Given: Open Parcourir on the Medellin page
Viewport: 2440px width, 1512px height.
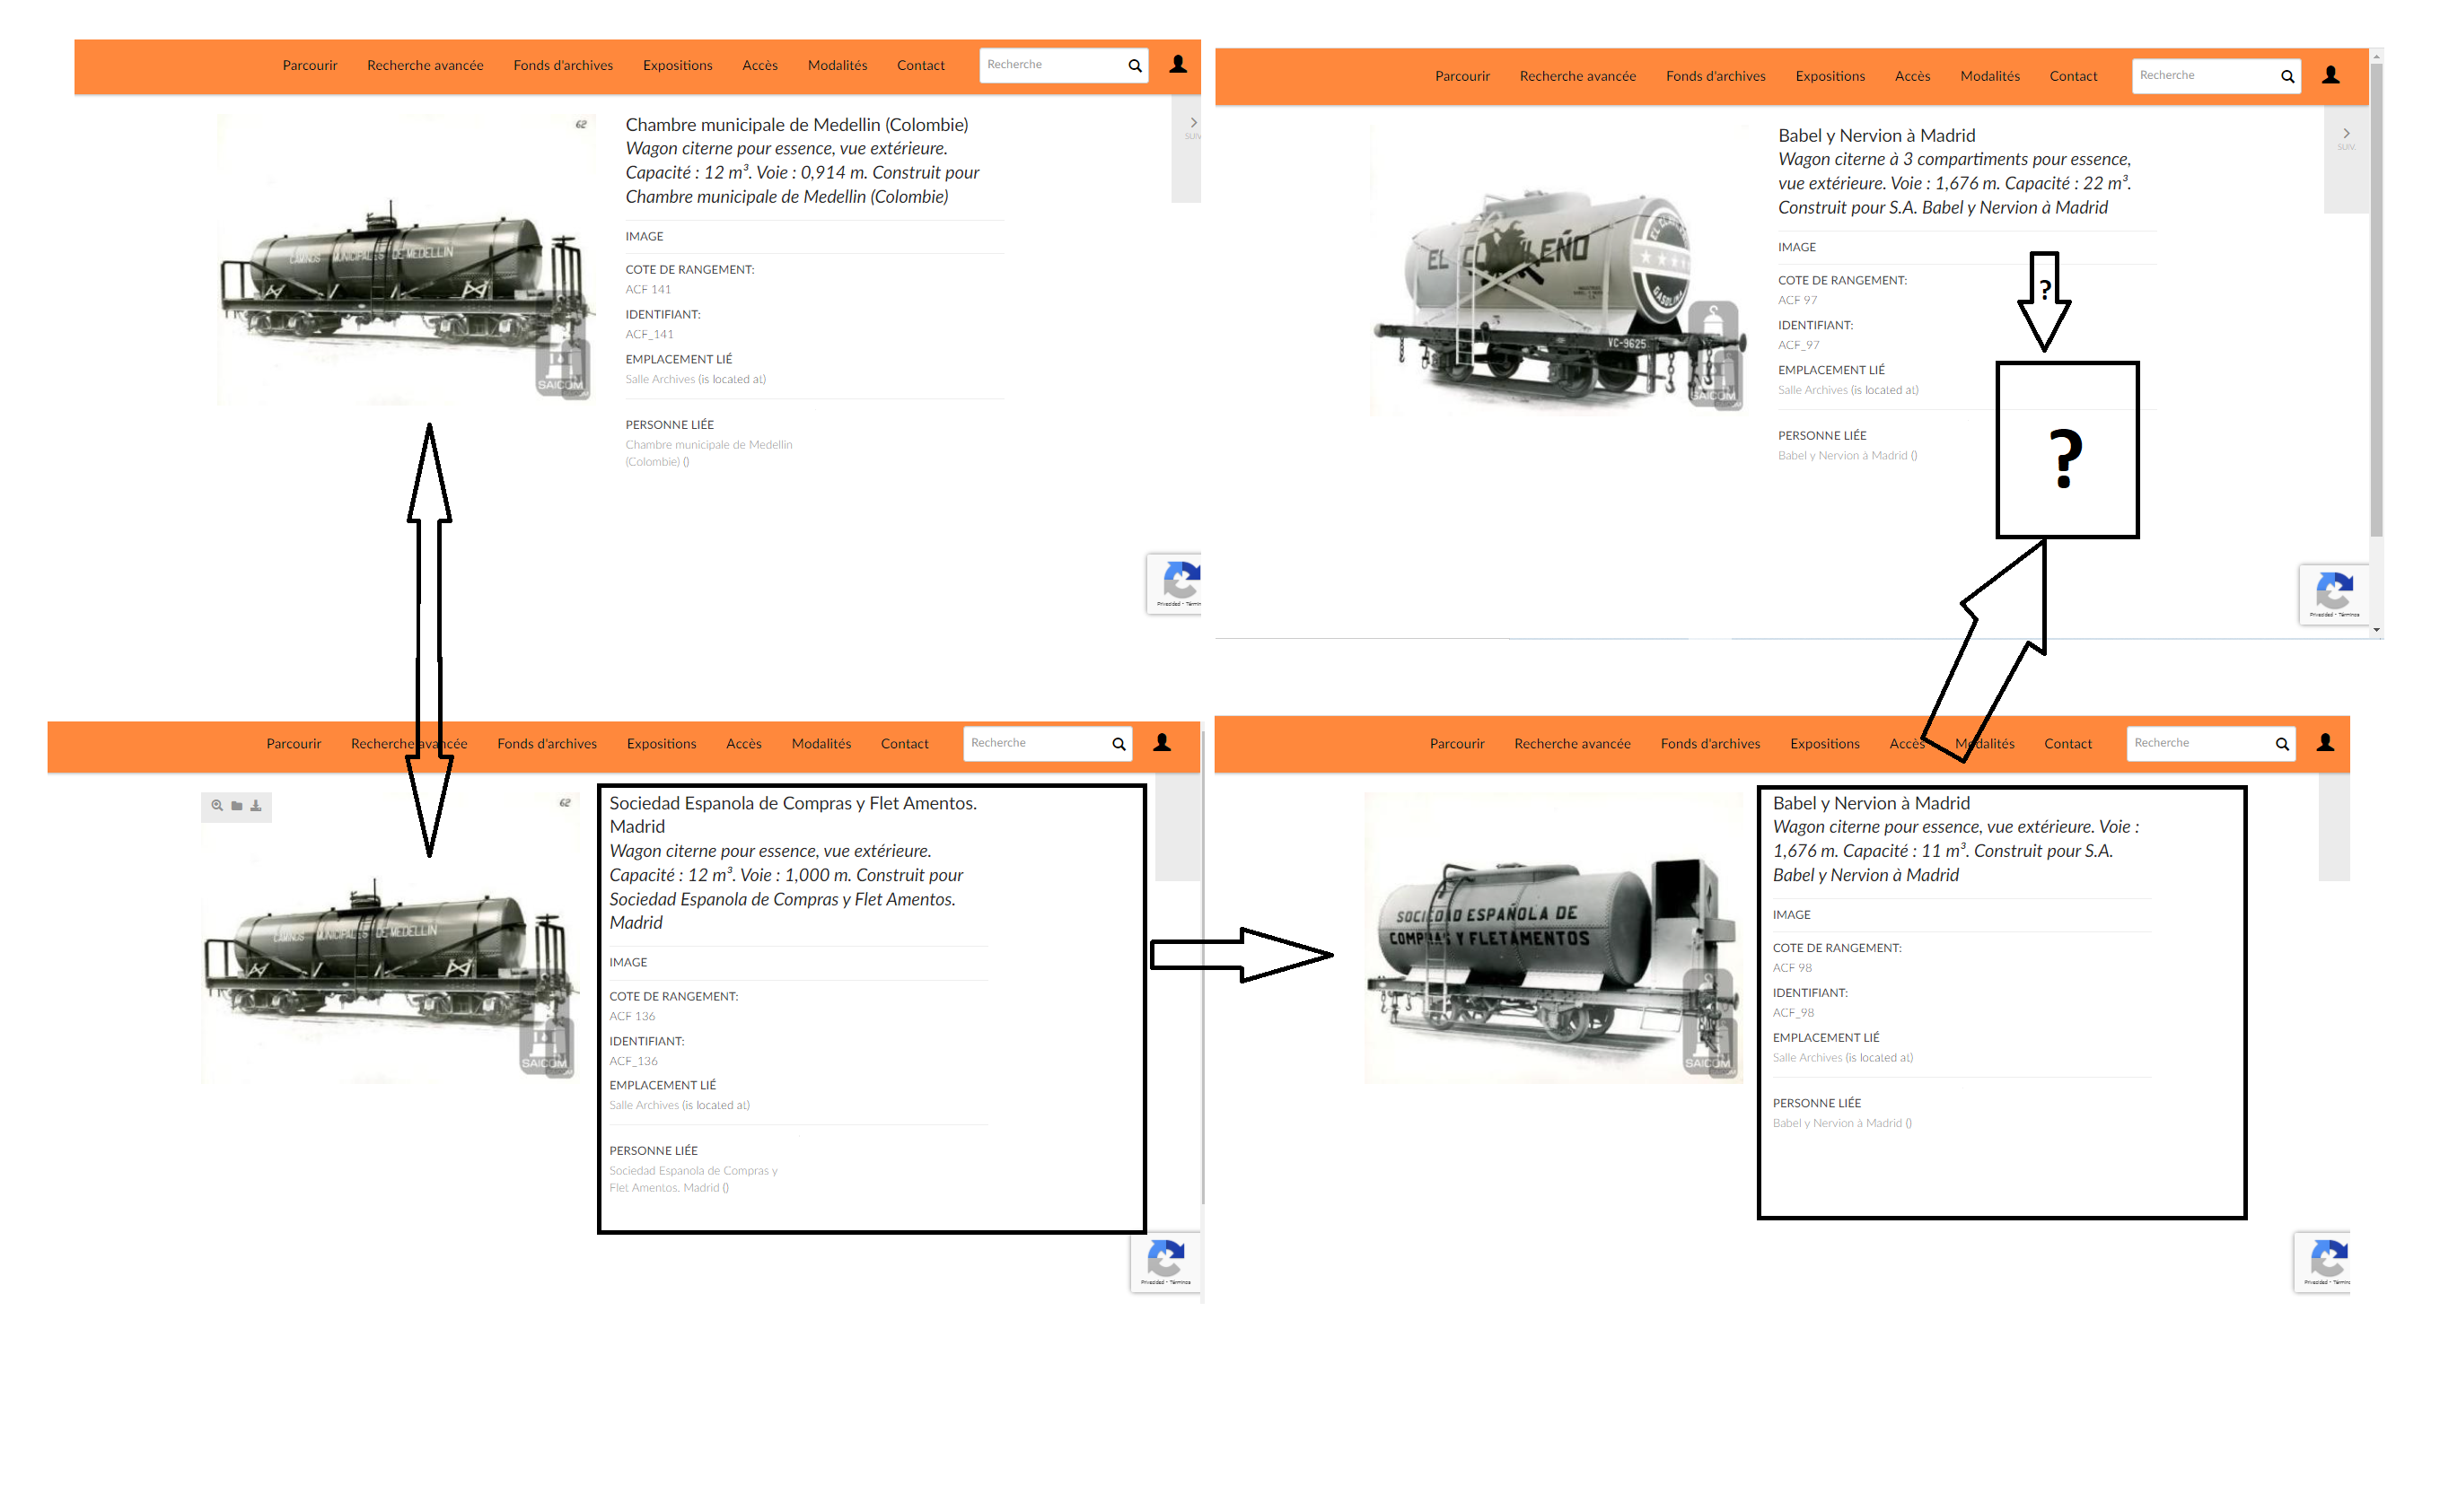Looking at the screenshot, I should pos(310,66).
